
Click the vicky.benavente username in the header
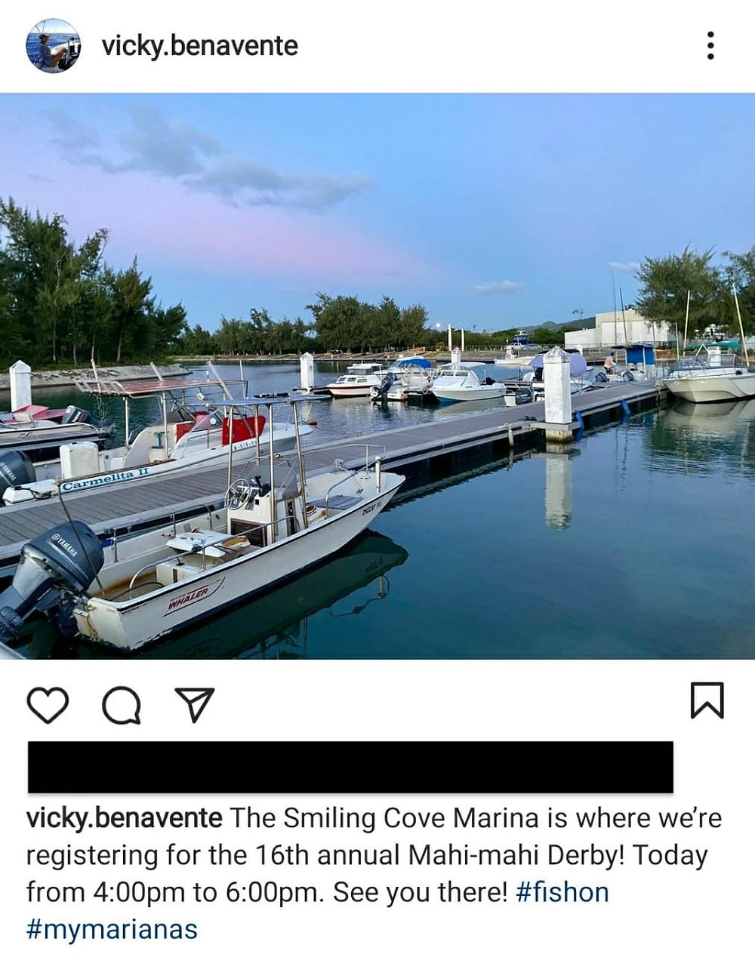pos(199,46)
